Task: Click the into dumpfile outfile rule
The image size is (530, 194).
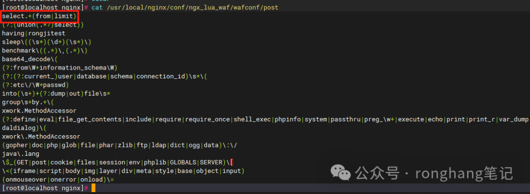Action: tap(56, 94)
